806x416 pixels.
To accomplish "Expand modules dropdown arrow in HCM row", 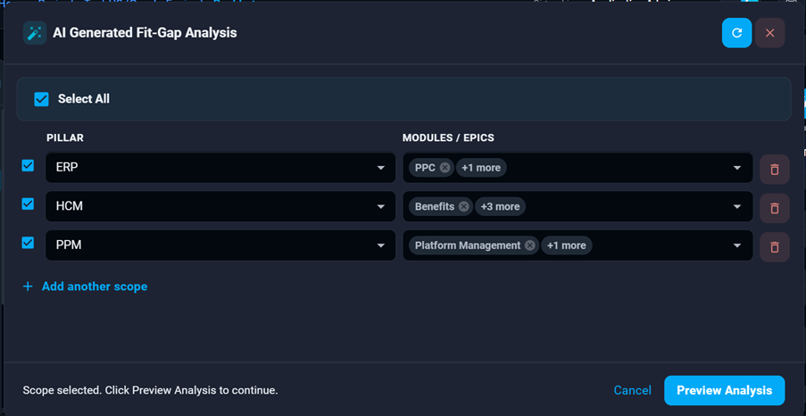I will [x=737, y=207].
